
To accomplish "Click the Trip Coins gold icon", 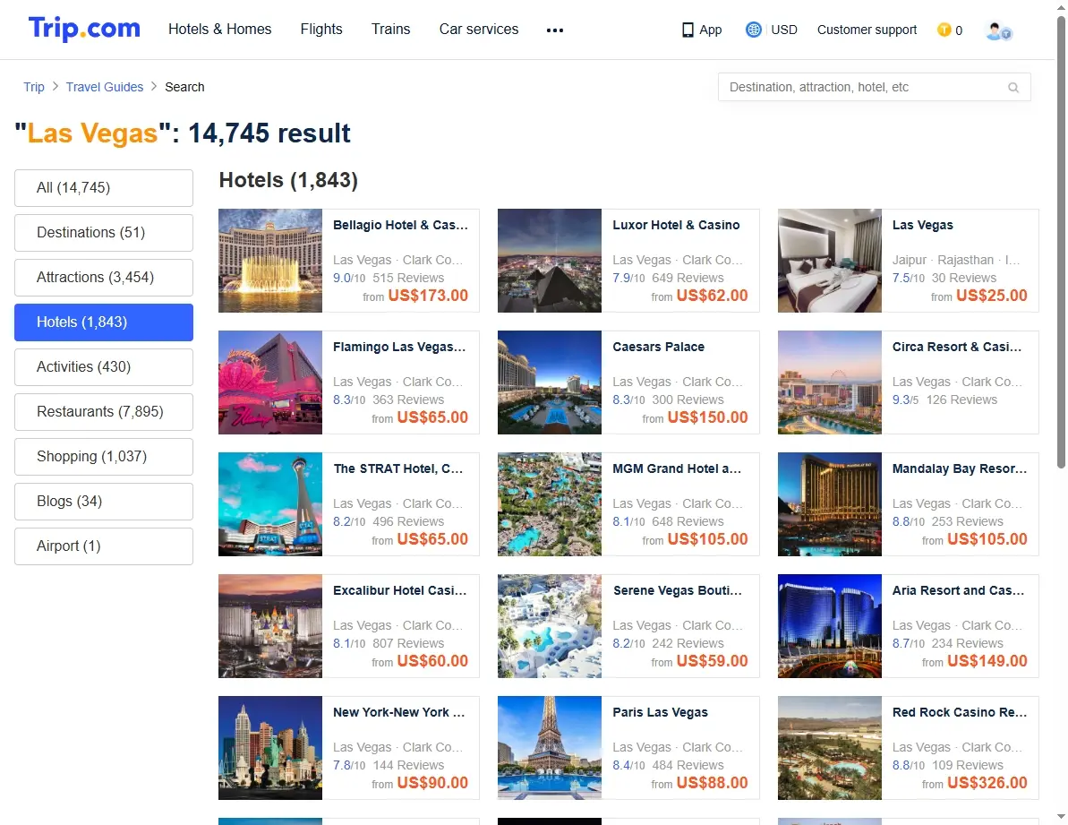I will [x=944, y=30].
